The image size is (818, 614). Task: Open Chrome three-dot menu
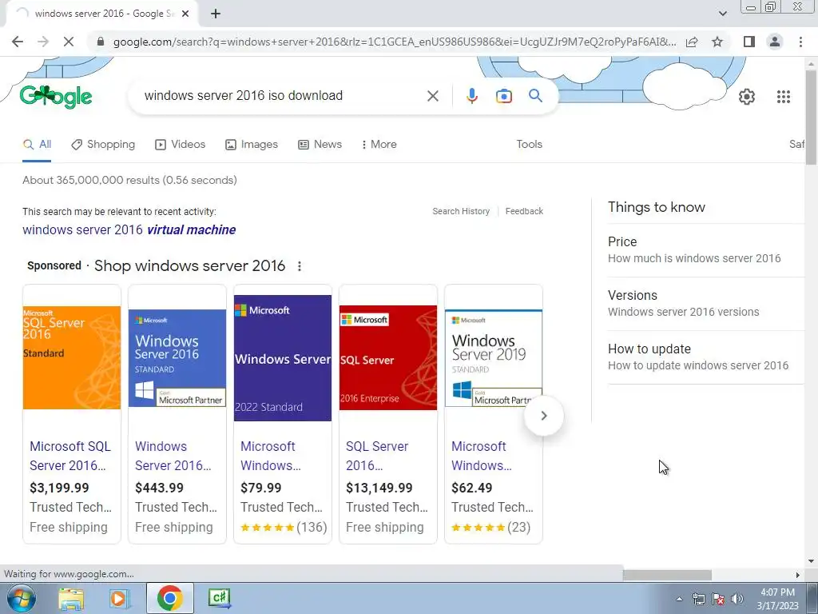800,42
